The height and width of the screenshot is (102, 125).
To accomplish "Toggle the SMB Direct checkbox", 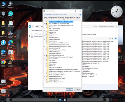I will tap(46, 61).
